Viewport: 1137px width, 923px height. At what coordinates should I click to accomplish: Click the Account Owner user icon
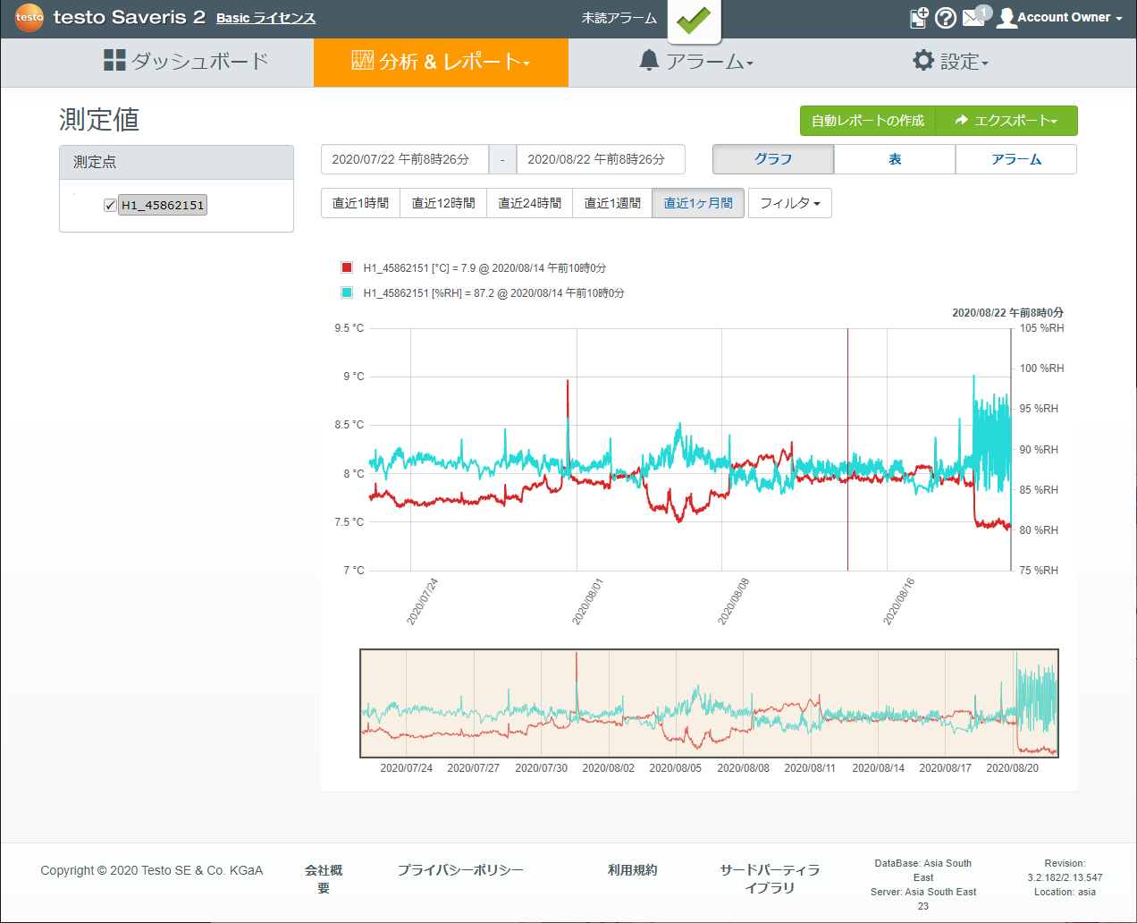[x=1006, y=18]
